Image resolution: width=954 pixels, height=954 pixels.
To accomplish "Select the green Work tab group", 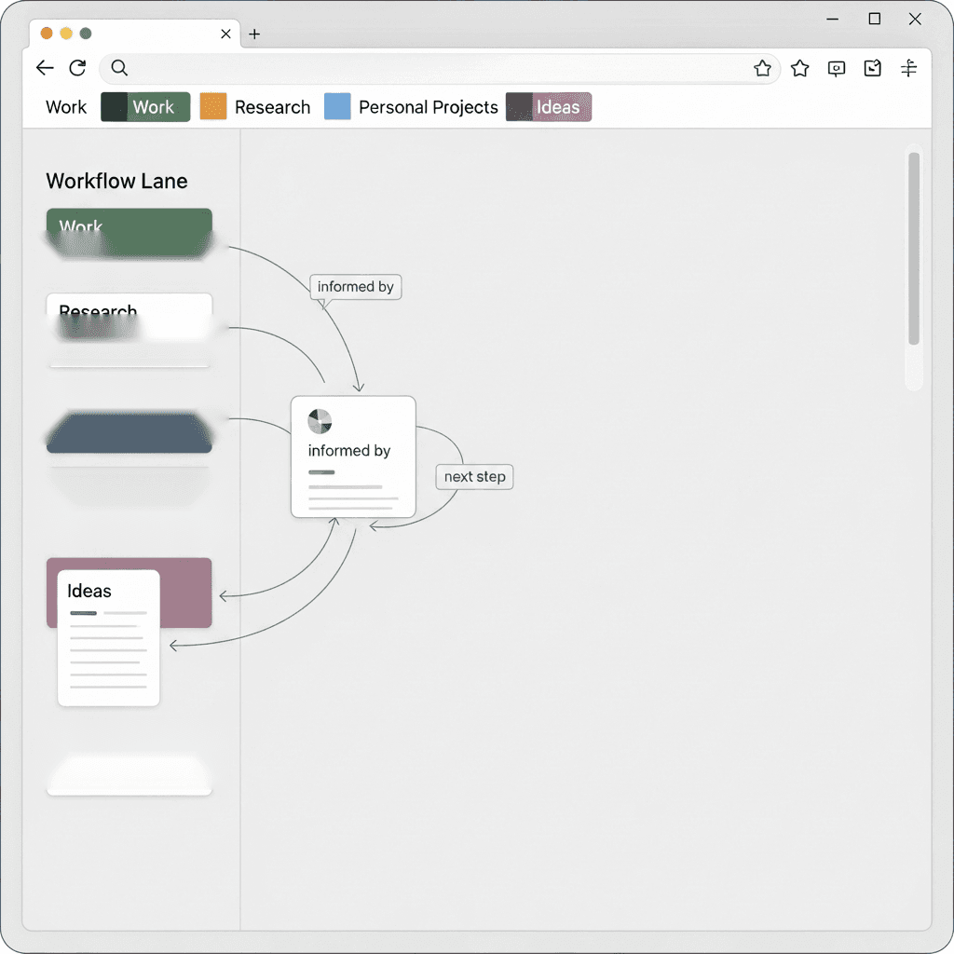I will [x=145, y=107].
